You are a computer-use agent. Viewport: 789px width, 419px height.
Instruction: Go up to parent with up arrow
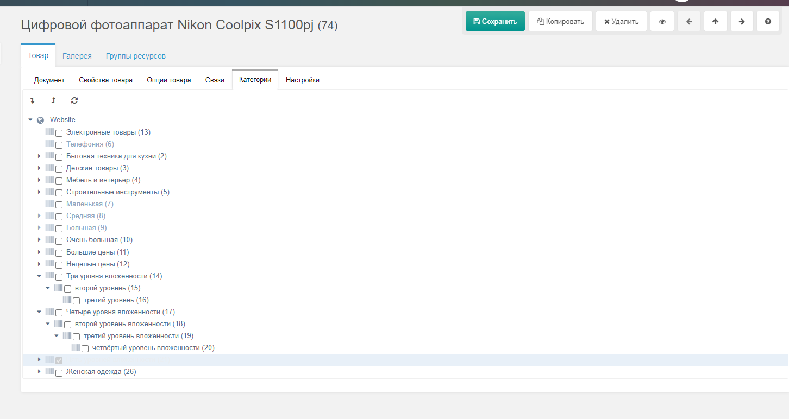pos(716,22)
